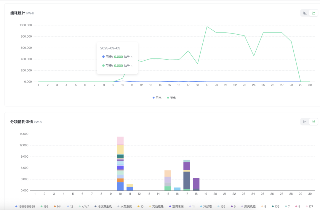Switch 分项能耗详情 chart to line view
The image size is (320, 210).
(305, 122)
